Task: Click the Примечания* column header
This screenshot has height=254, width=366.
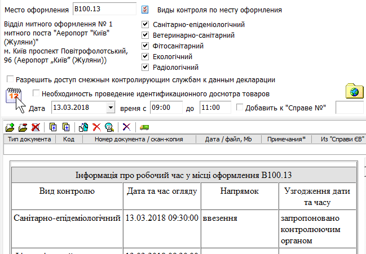Action: tap(286, 139)
